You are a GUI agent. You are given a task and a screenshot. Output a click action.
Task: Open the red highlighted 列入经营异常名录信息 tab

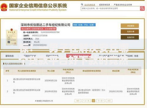tap(79, 56)
